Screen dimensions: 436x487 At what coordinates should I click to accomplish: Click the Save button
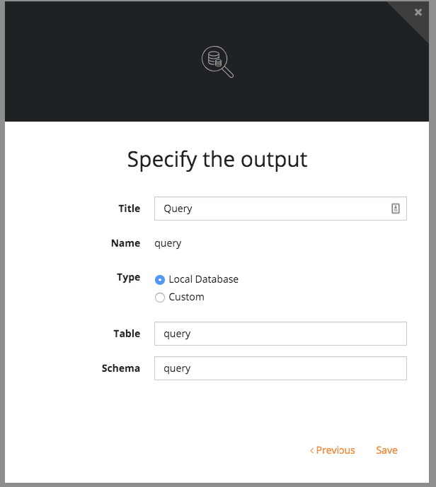386,450
